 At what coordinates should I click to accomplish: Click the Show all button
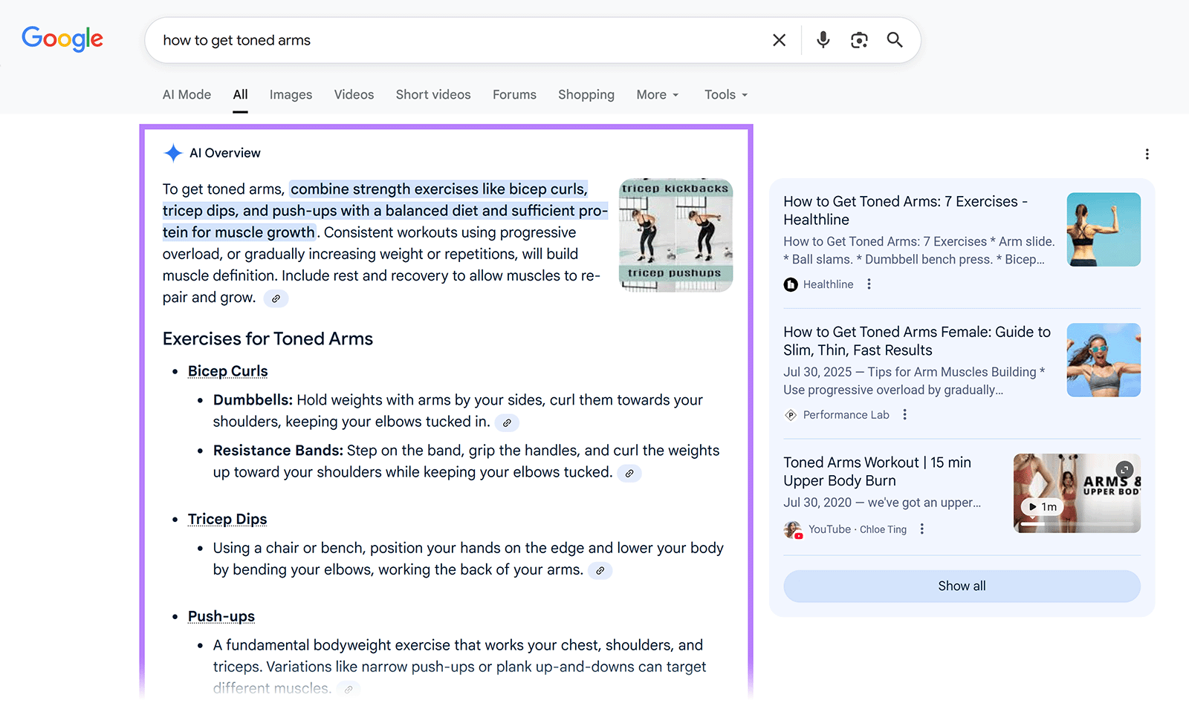point(961,586)
